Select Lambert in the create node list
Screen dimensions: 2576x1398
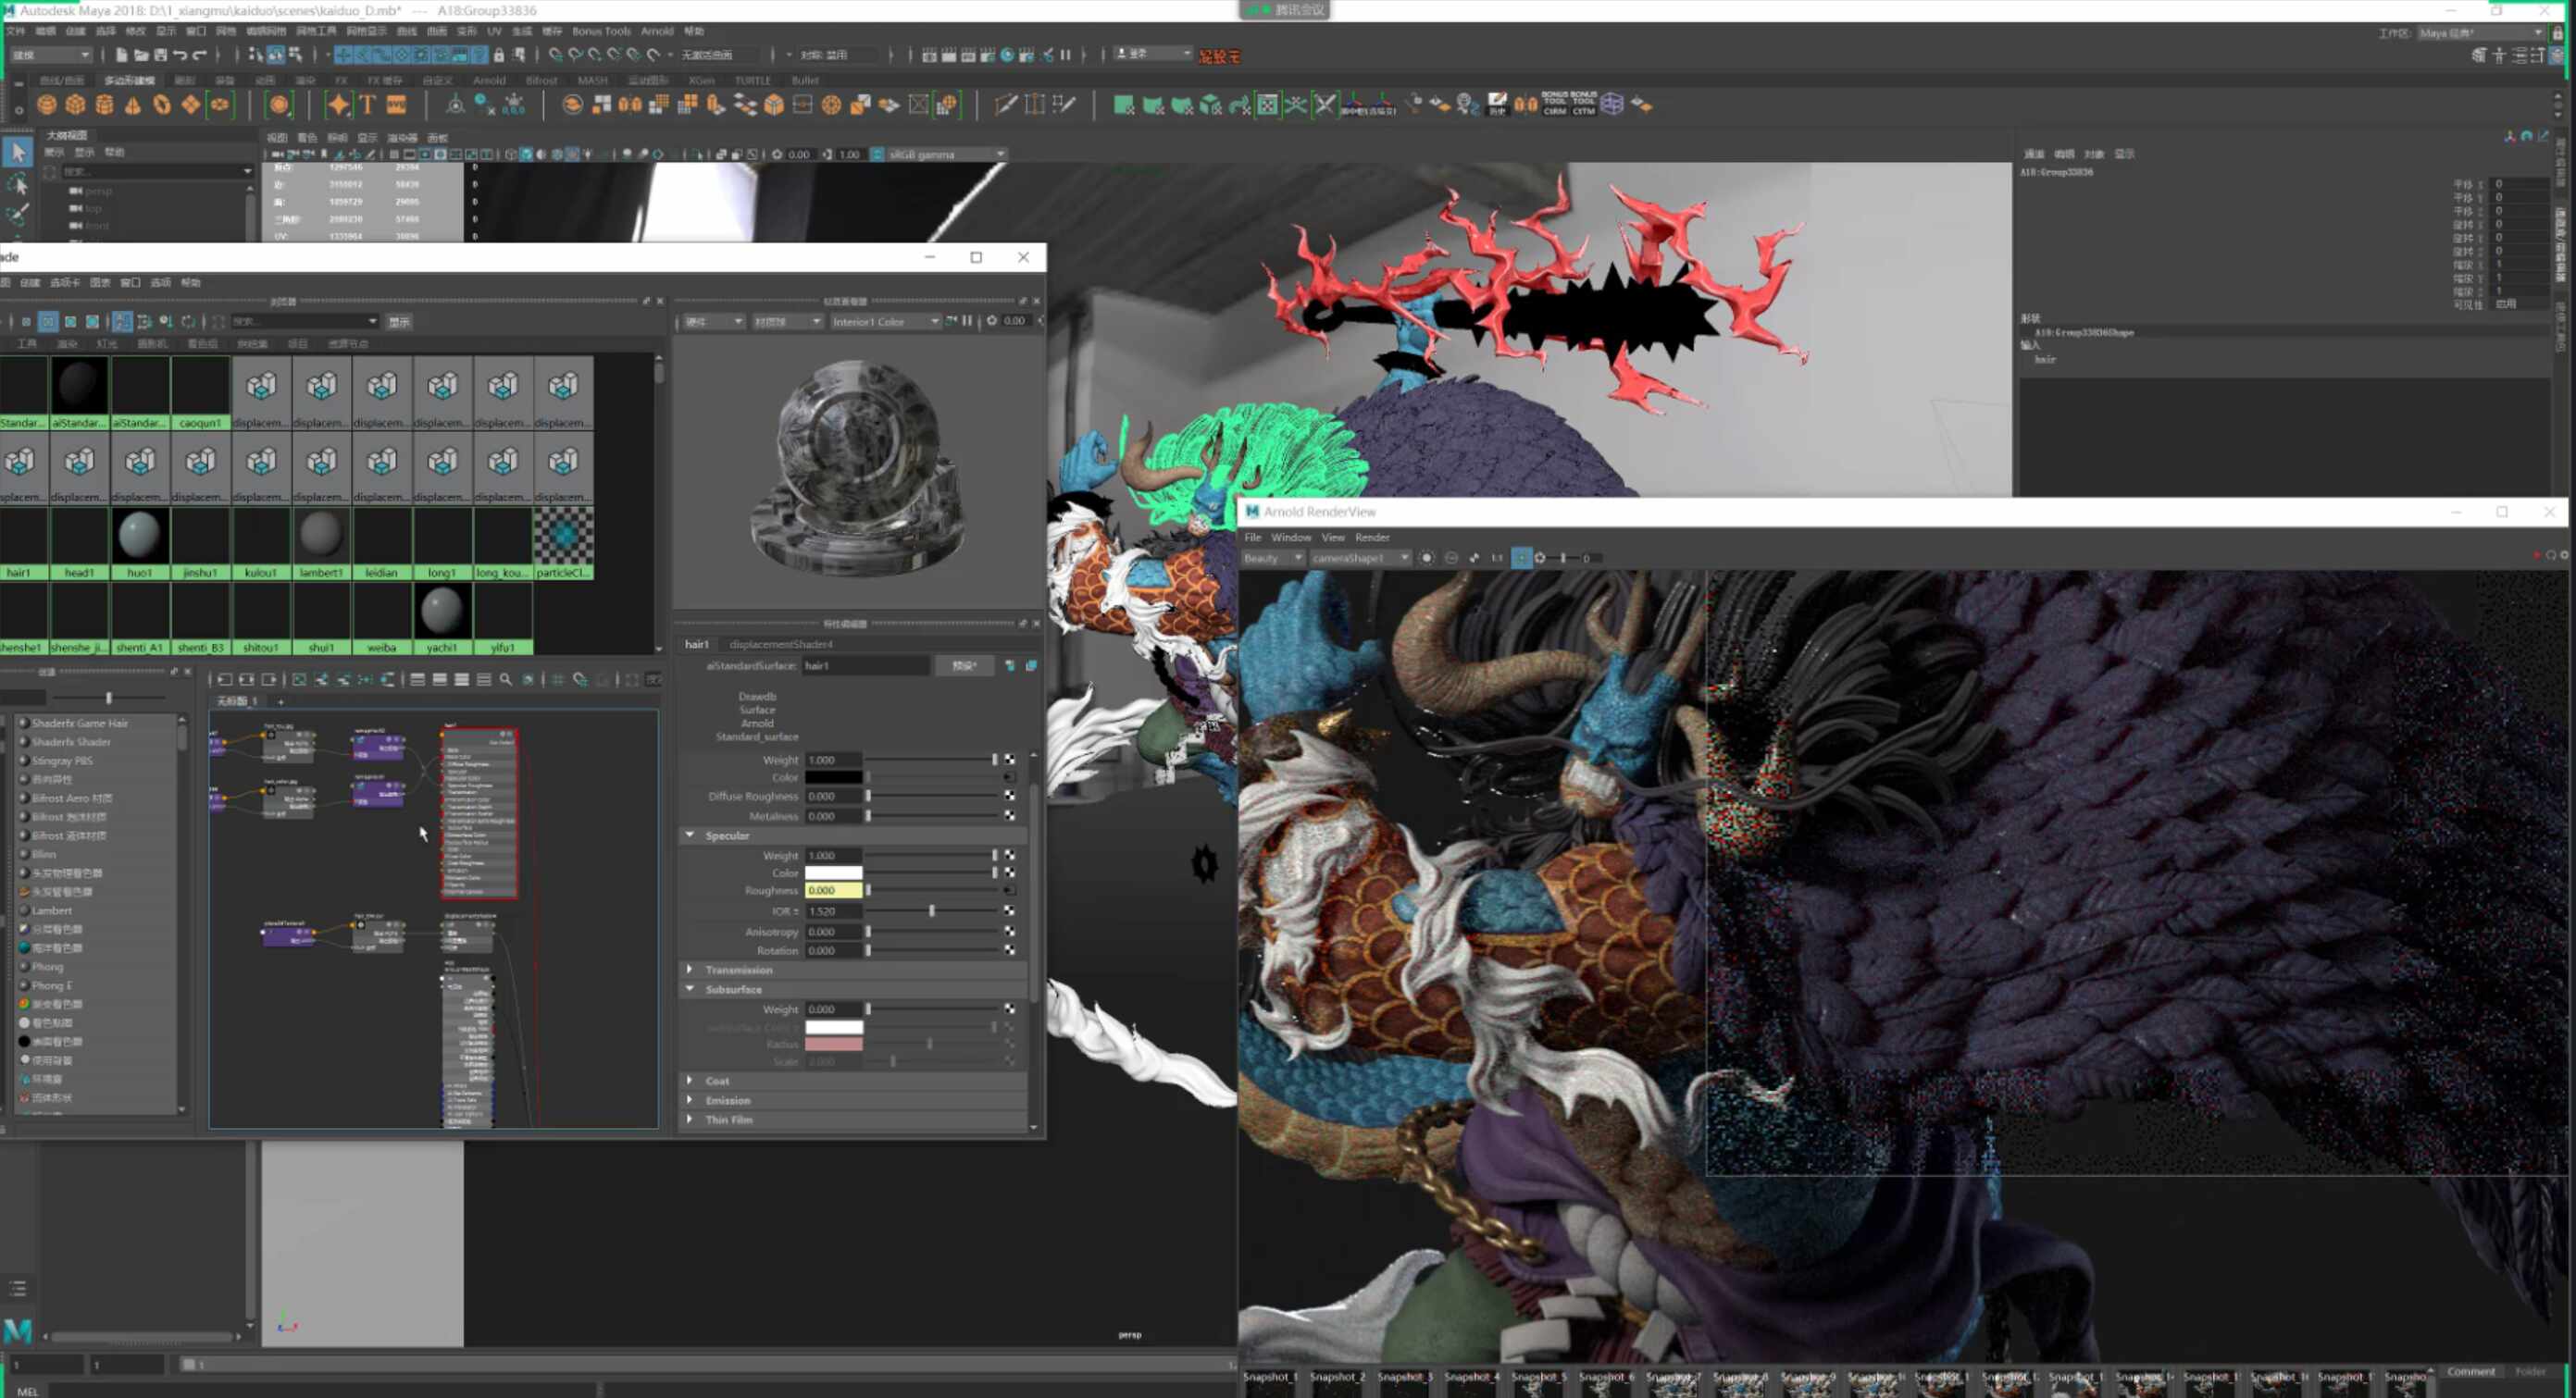pyautogui.click(x=52, y=910)
